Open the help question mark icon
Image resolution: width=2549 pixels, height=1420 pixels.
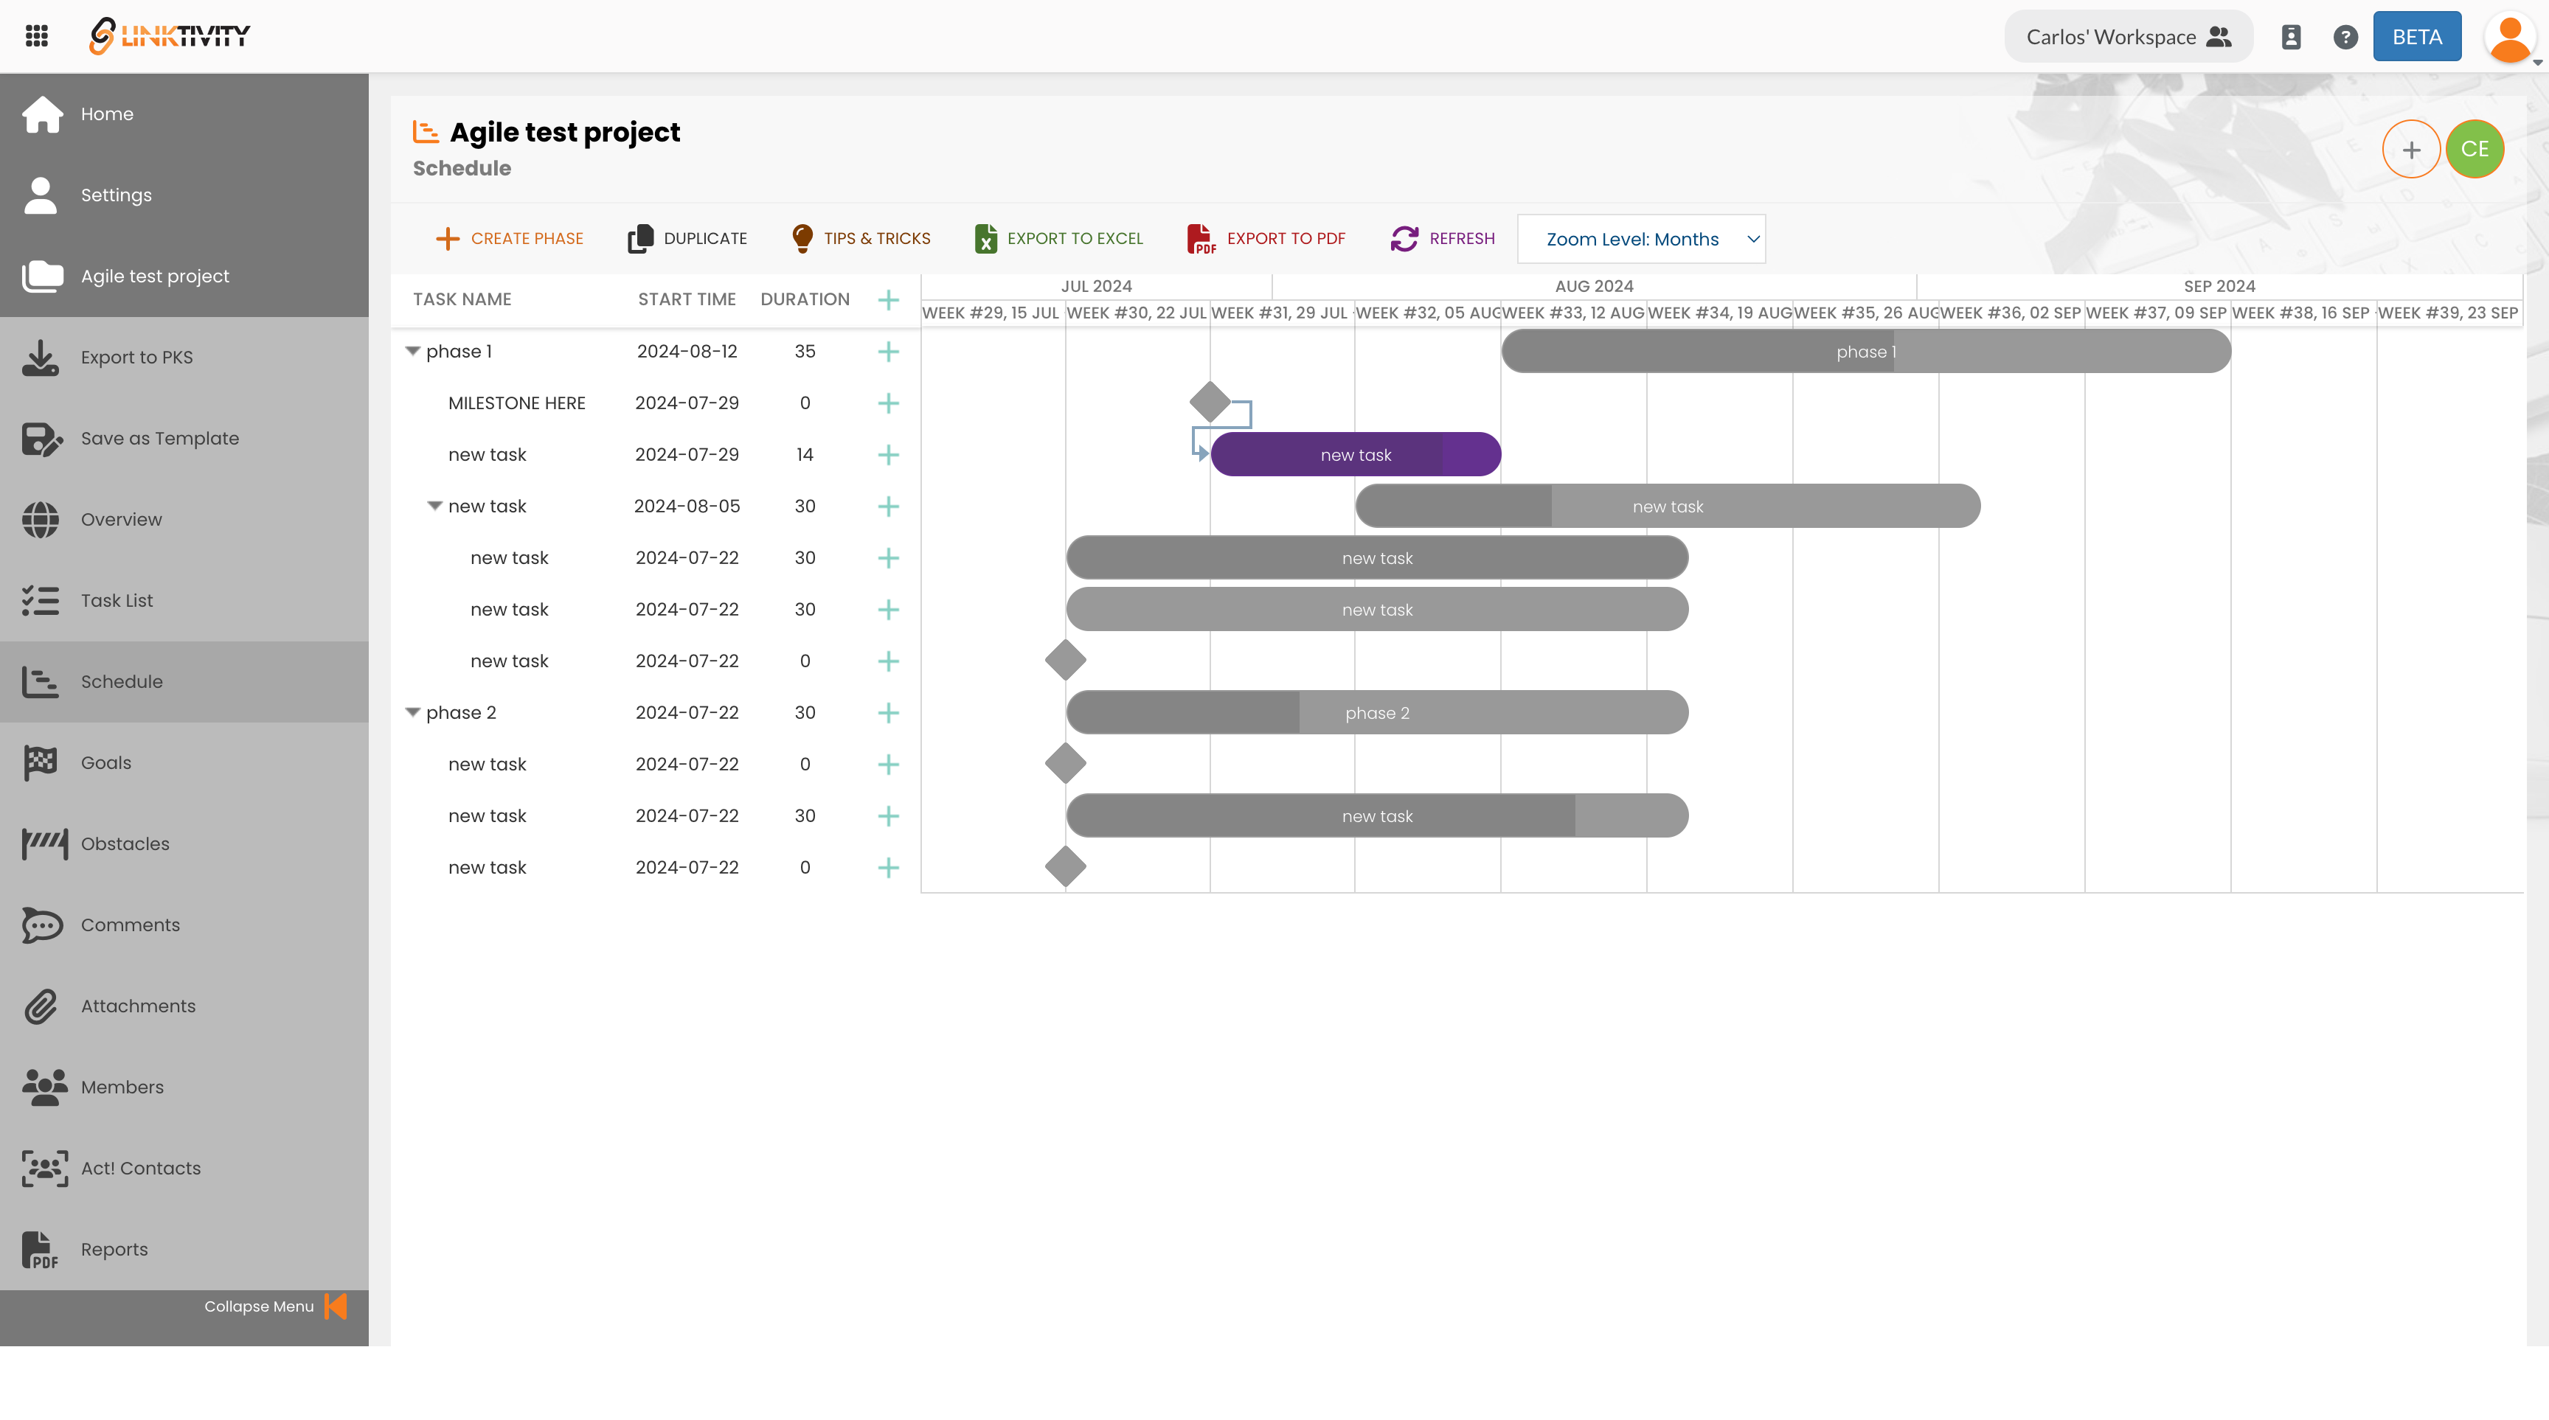[x=2345, y=37]
